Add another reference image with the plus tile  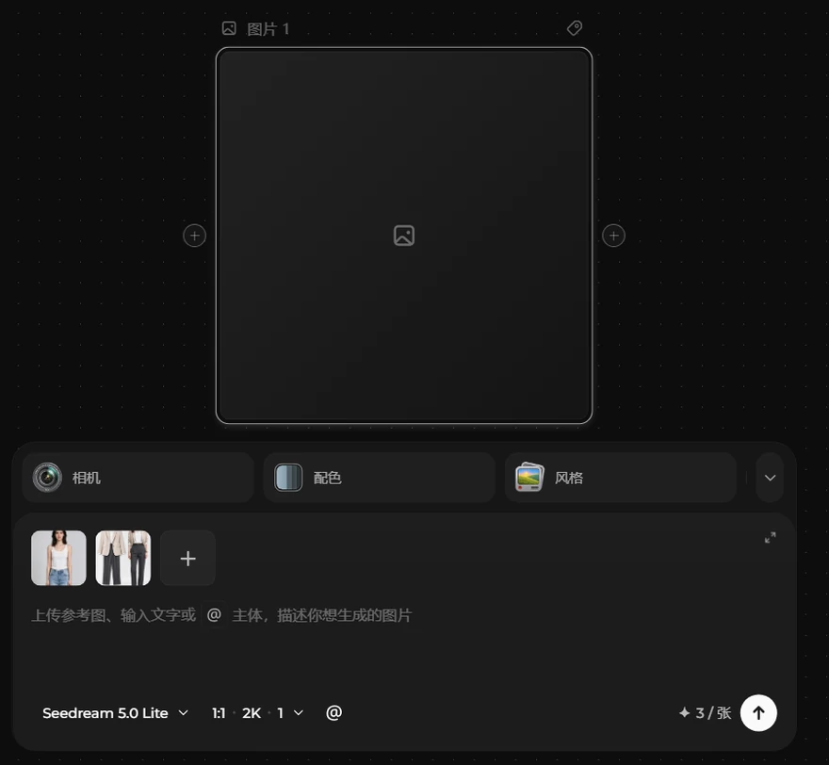click(187, 558)
